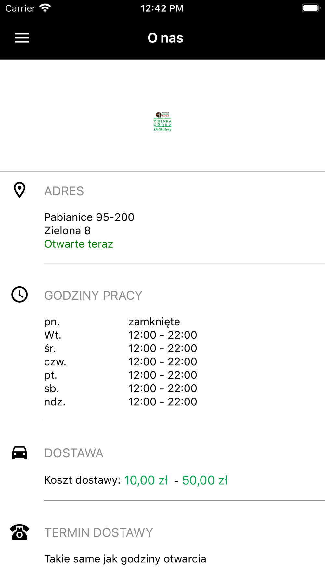The width and height of the screenshot is (325, 578).
Task: Select the DOSTAWA section heading
Action: point(74,453)
